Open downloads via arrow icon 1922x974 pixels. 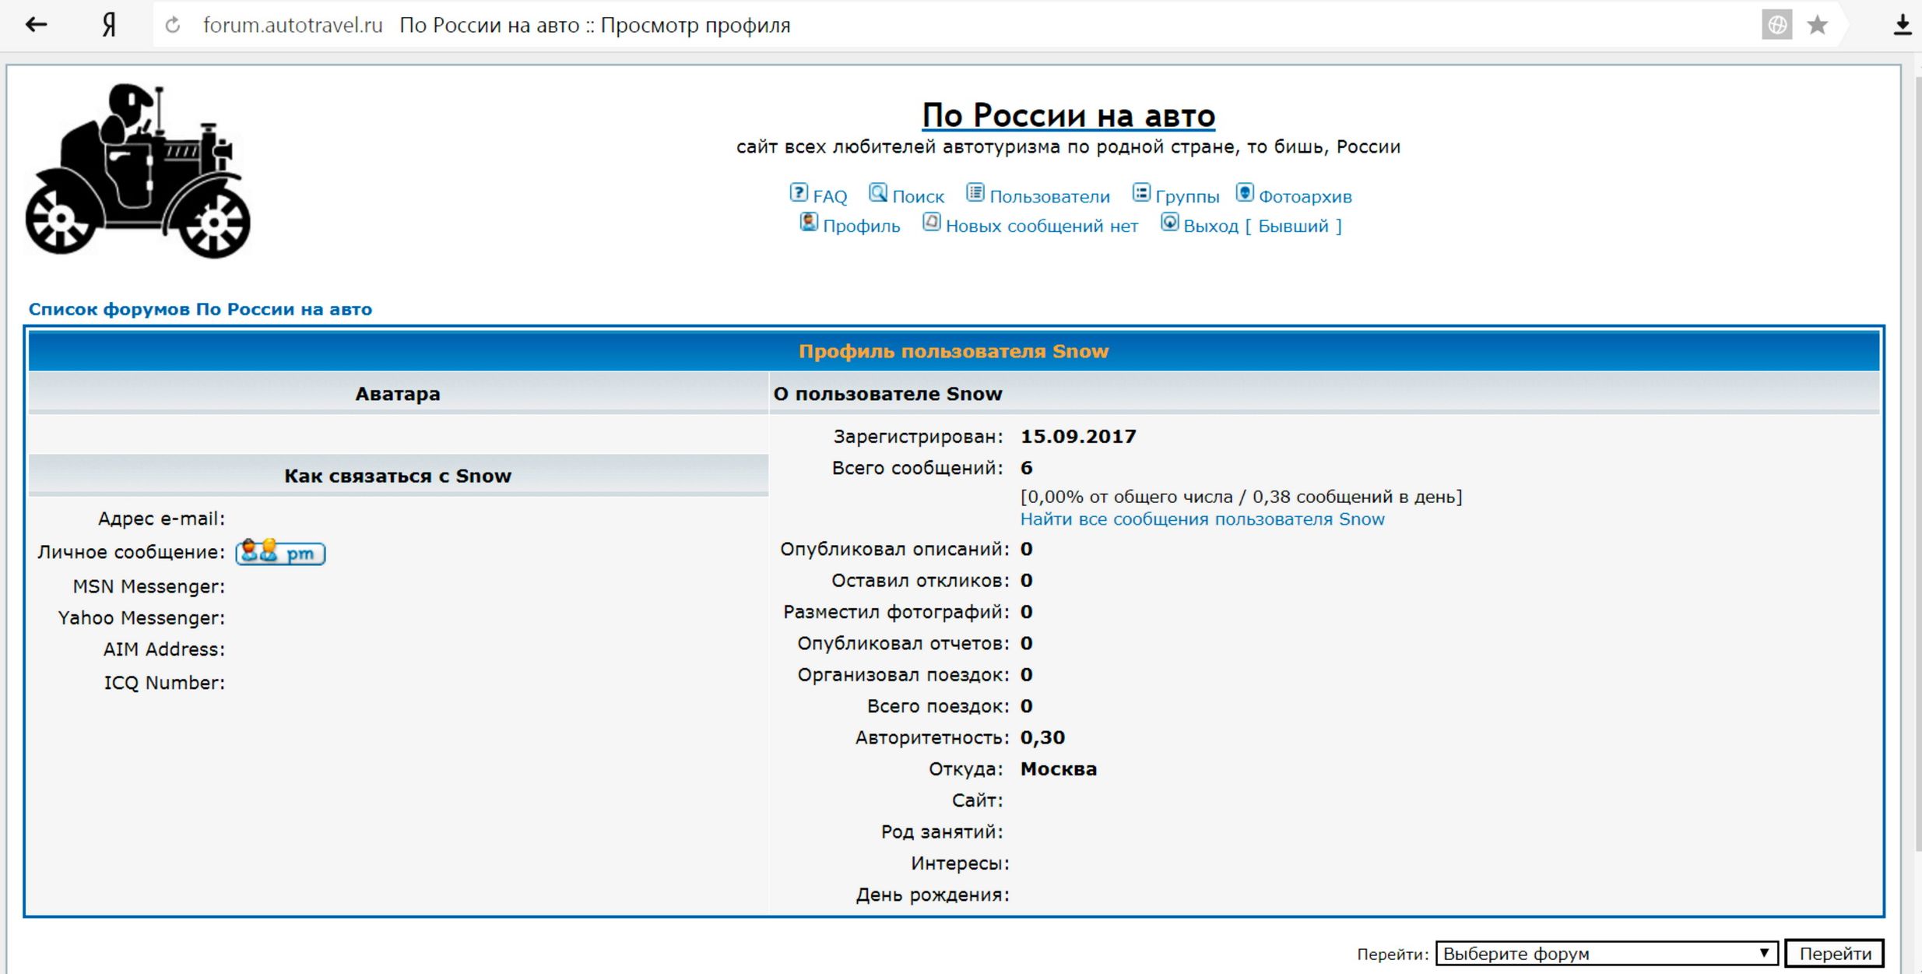(x=1902, y=26)
